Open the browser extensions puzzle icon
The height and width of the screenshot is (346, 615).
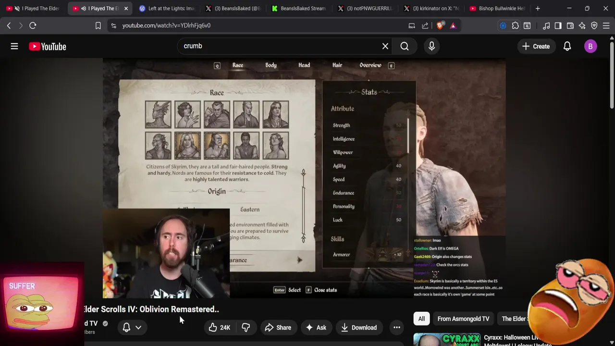[x=515, y=25]
